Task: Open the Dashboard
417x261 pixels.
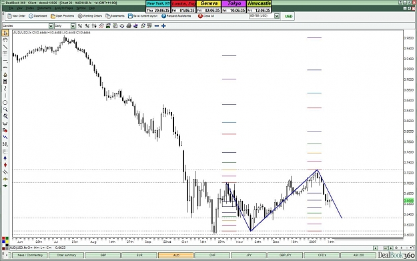Action: coord(38,16)
